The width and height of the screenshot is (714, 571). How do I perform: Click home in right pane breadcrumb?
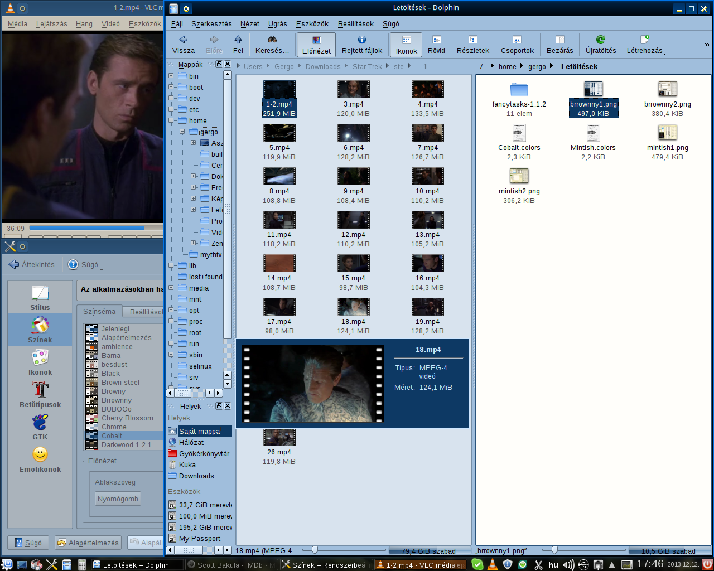pos(508,66)
